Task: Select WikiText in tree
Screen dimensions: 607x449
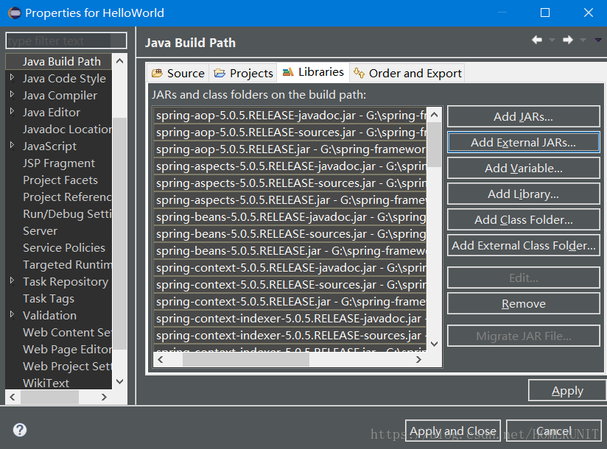Action: pos(46,383)
